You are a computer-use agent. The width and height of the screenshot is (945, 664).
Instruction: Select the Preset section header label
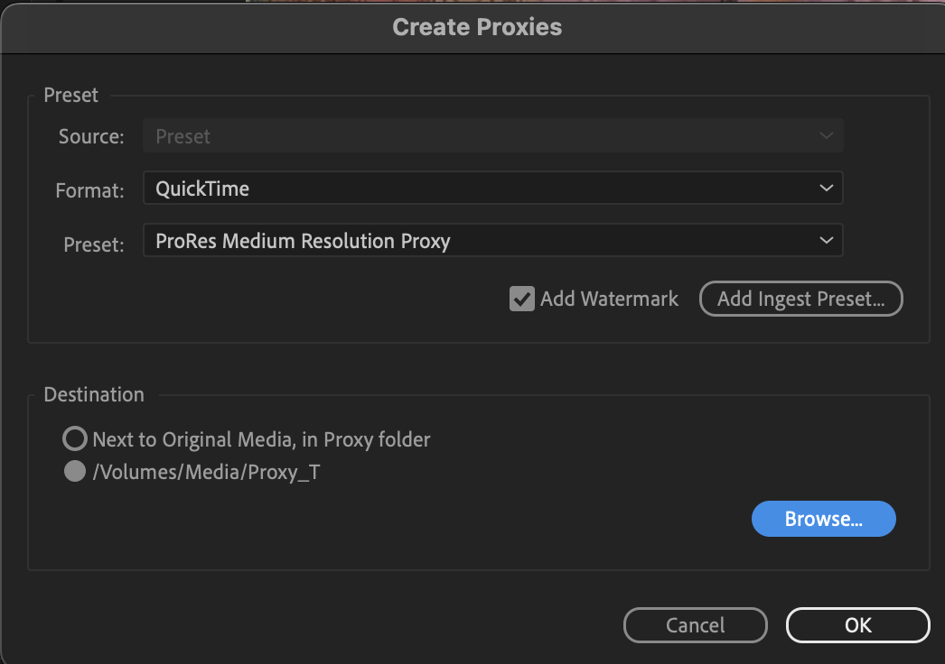coord(70,95)
